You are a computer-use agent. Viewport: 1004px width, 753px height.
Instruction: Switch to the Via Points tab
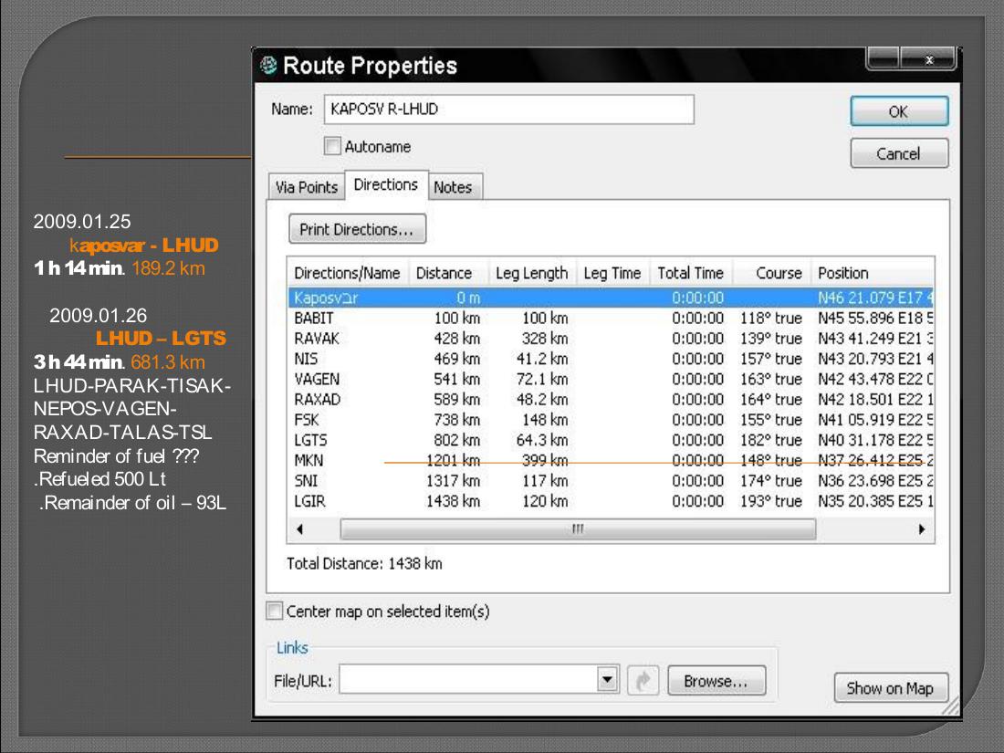coord(306,187)
